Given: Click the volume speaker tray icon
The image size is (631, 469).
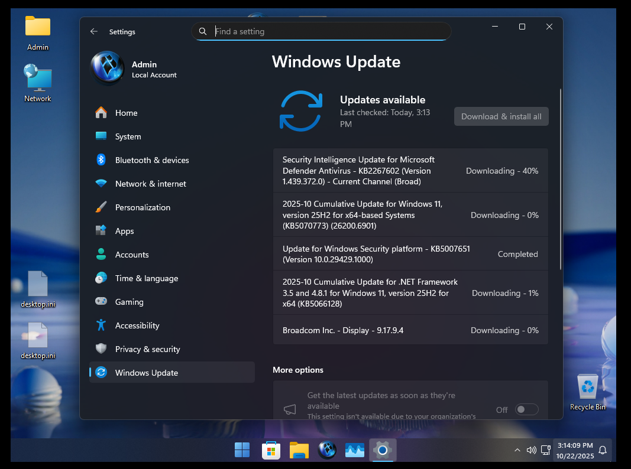Looking at the screenshot, I should point(531,450).
